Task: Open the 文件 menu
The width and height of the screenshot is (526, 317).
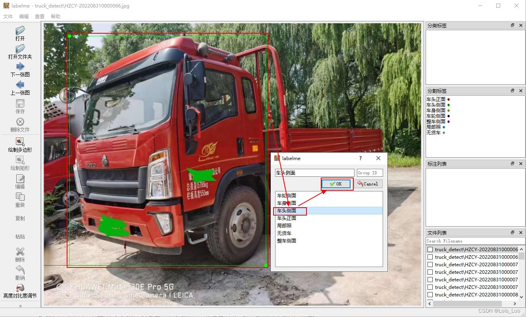Action: click(x=8, y=16)
